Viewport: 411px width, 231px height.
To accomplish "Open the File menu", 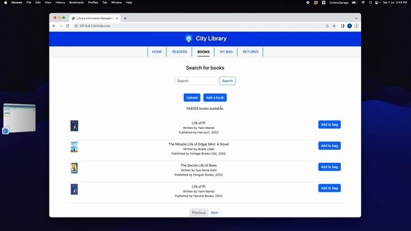I will (x=29, y=3).
